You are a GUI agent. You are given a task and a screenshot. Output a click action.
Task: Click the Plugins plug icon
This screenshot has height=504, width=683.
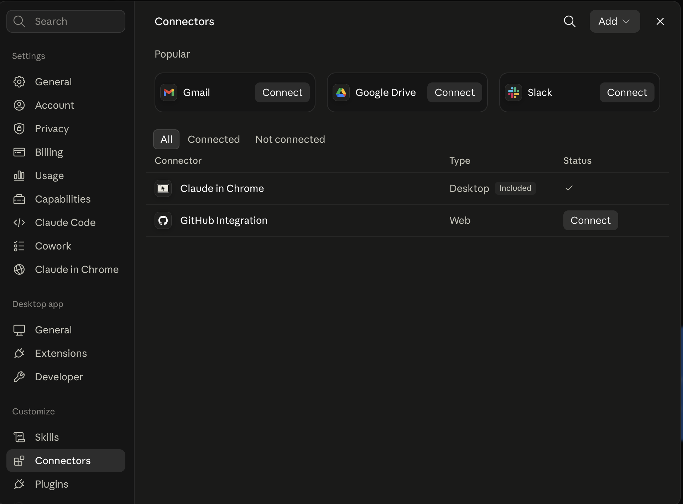19,484
